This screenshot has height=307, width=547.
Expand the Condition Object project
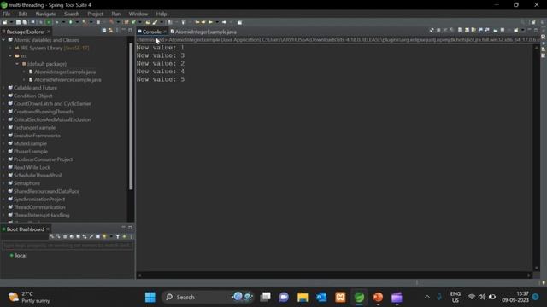3,96
